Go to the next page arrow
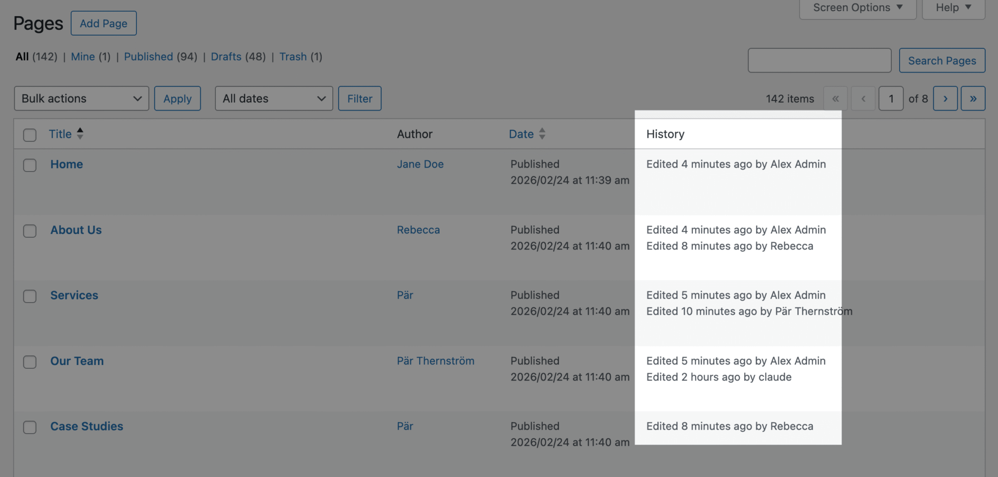This screenshot has width=998, height=477. [x=945, y=98]
